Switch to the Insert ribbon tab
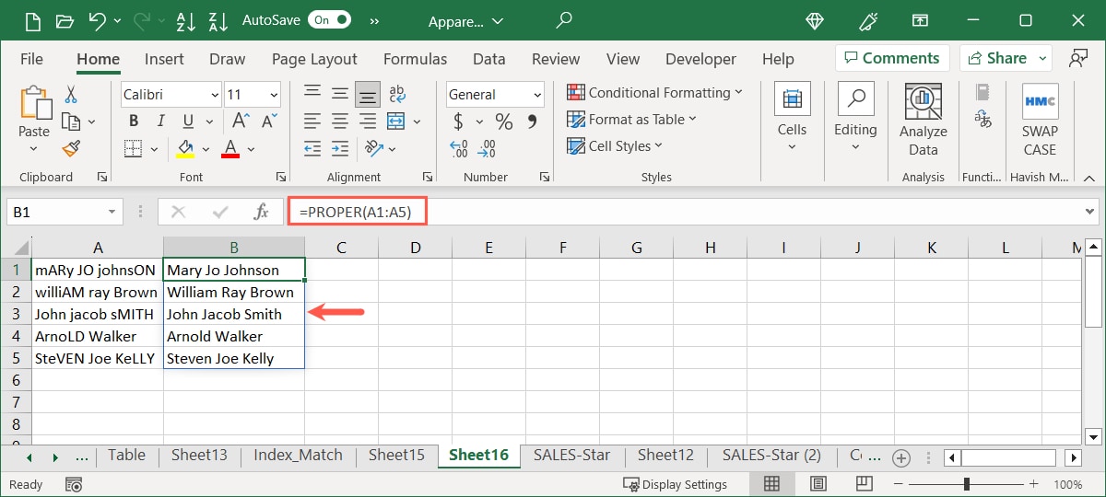The height and width of the screenshot is (497, 1106). tap(165, 59)
